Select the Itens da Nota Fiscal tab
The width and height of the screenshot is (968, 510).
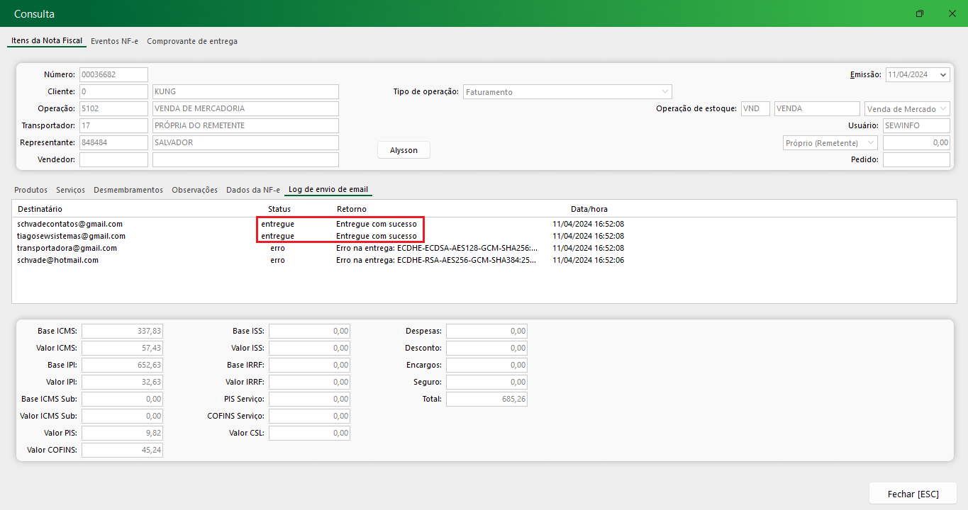coord(47,41)
